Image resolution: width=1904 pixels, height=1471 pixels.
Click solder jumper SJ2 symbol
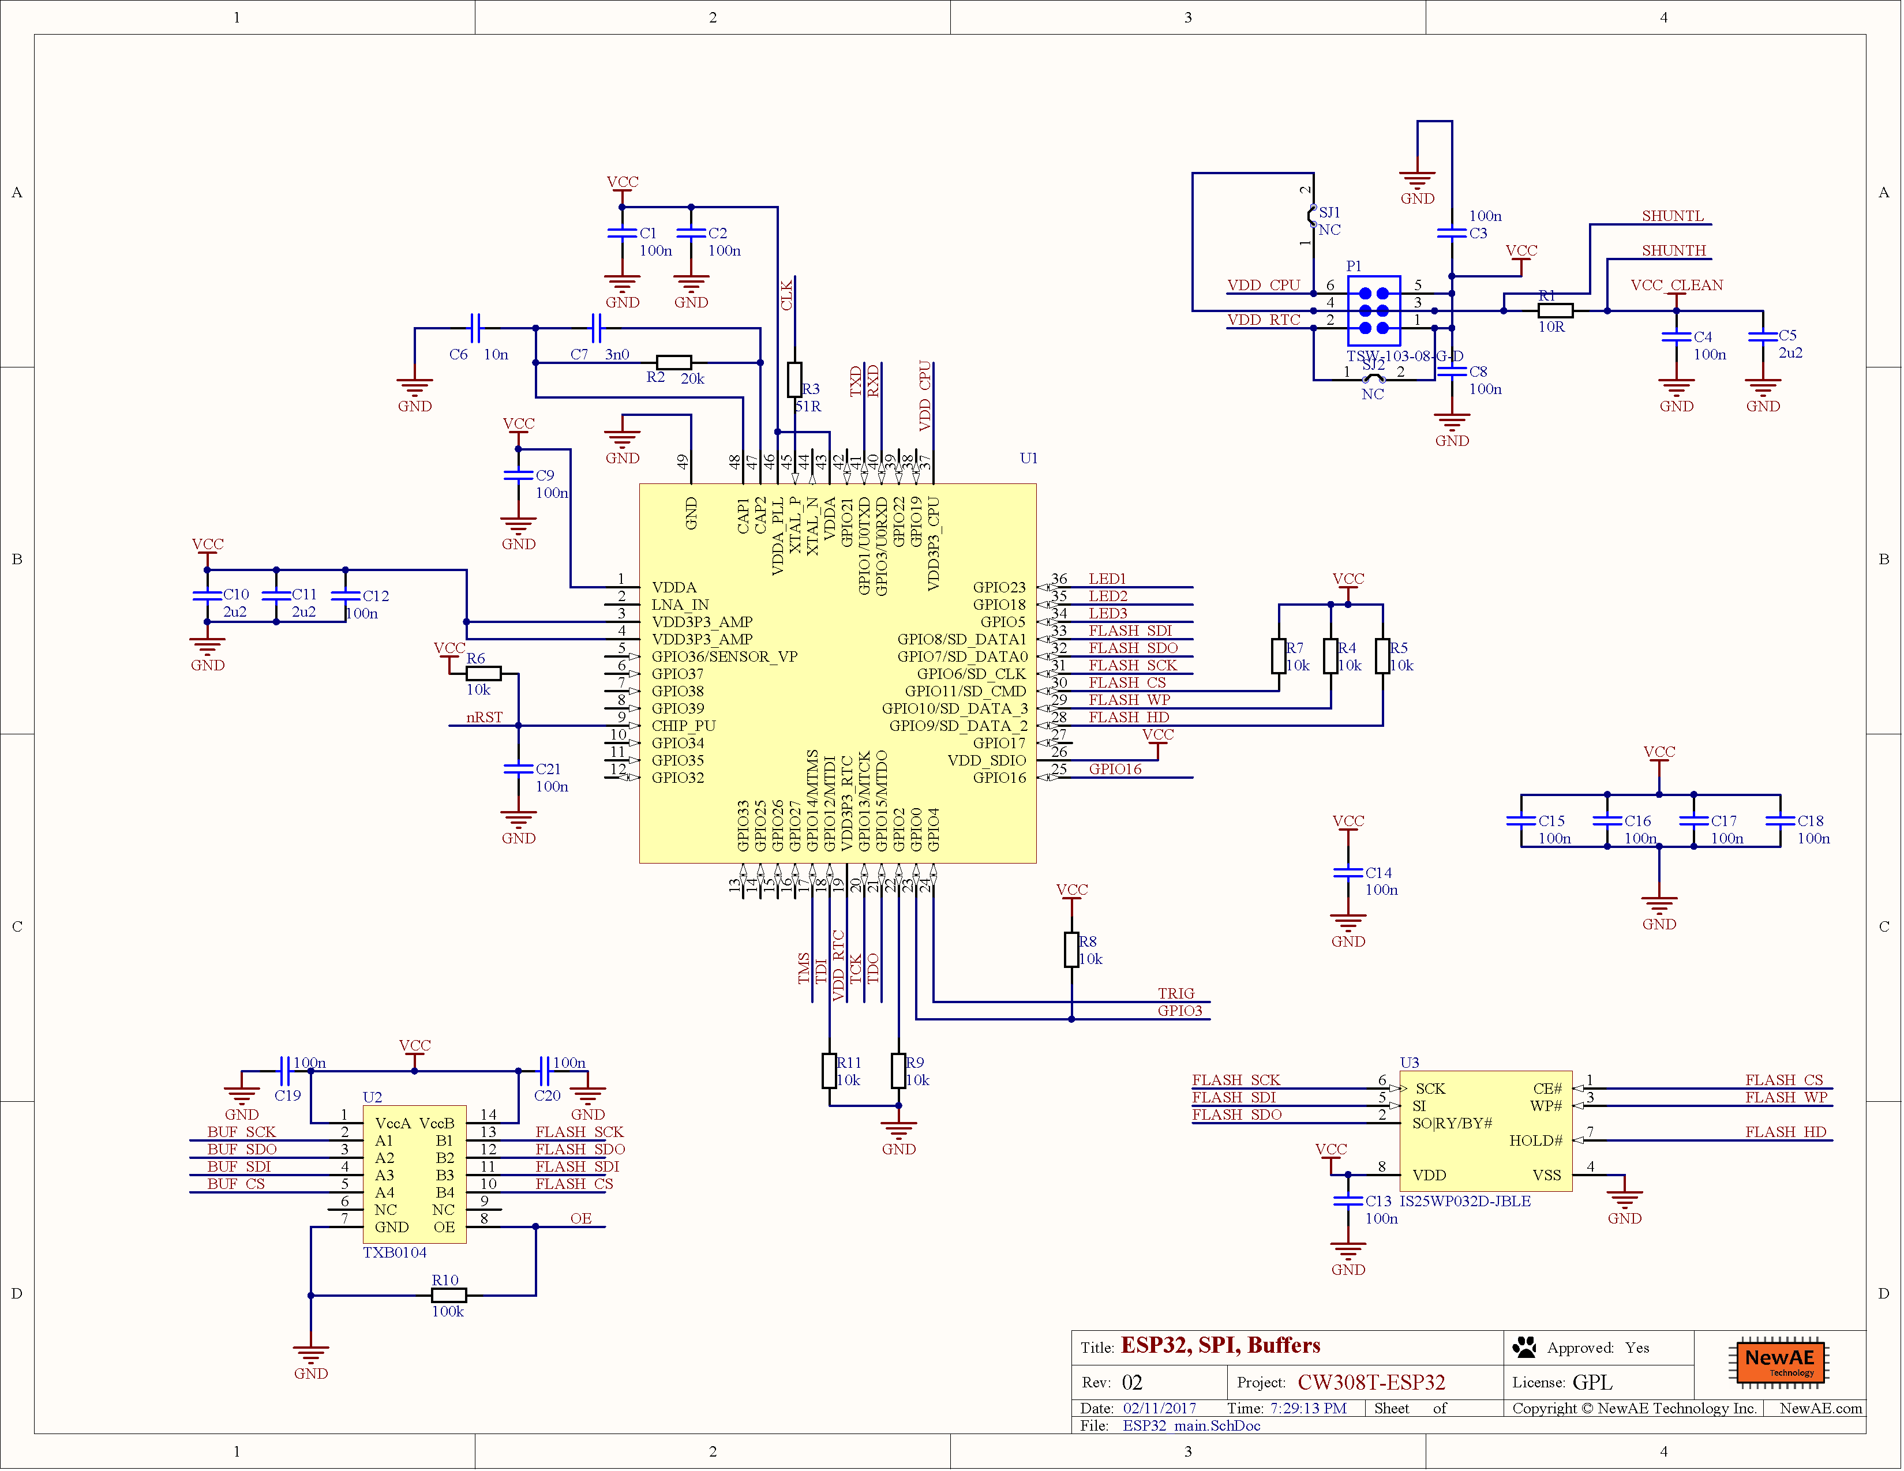coord(1375,379)
